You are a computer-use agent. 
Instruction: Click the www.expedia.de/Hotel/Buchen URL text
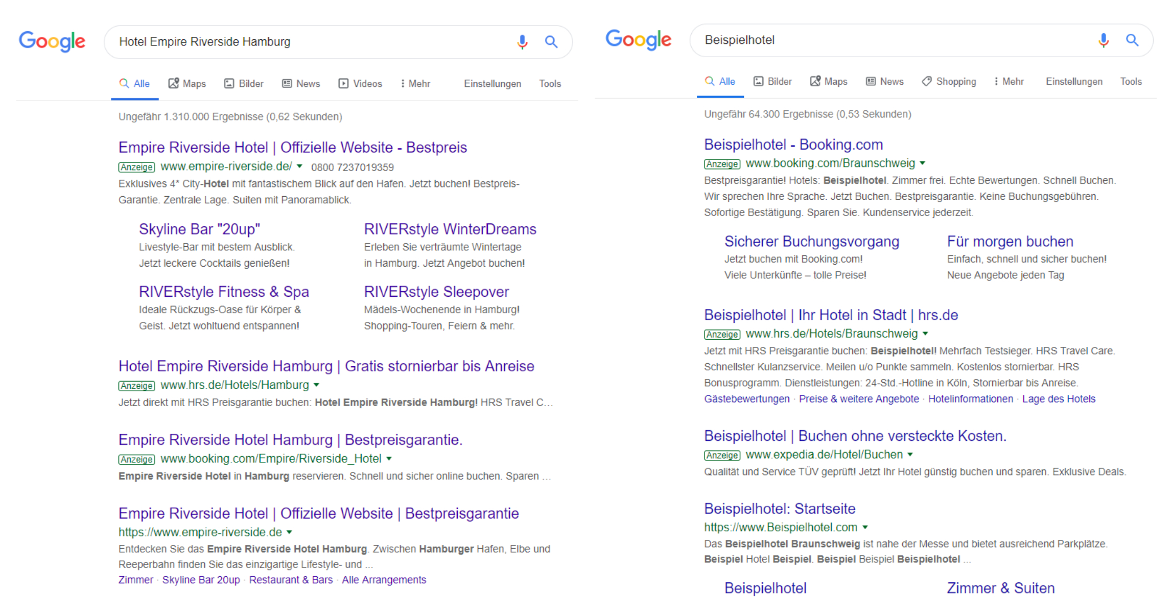click(824, 455)
